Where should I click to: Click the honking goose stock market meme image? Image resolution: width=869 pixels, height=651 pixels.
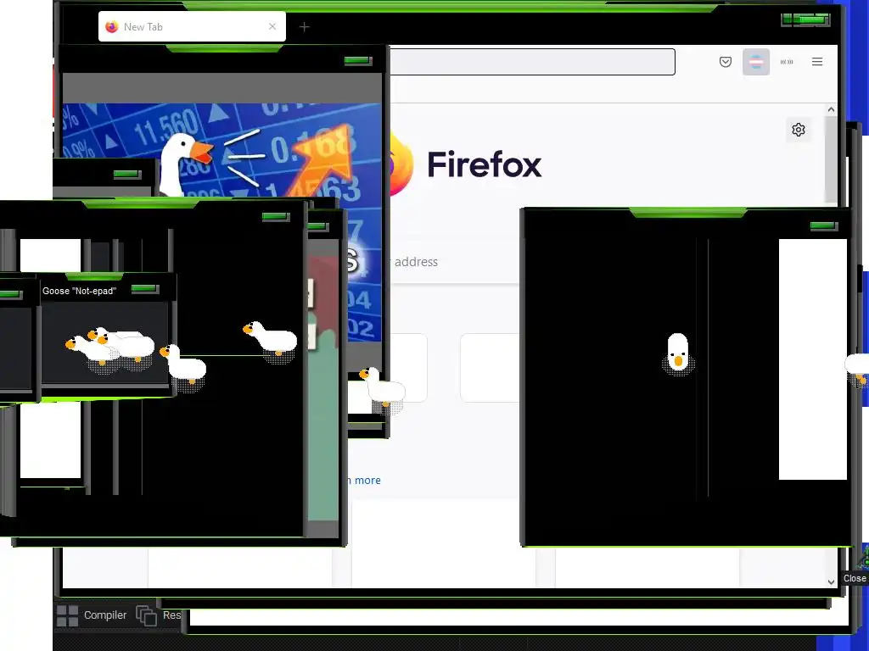point(221,151)
